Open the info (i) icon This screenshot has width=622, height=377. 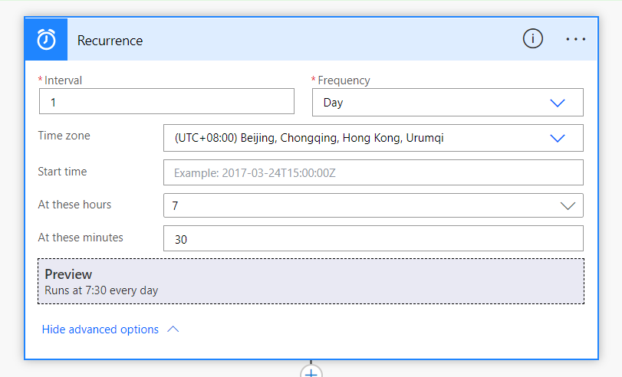pos(533,39)
